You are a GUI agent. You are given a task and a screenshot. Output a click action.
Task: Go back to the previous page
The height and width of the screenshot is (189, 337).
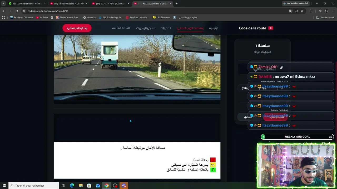[x=4, y=11]
